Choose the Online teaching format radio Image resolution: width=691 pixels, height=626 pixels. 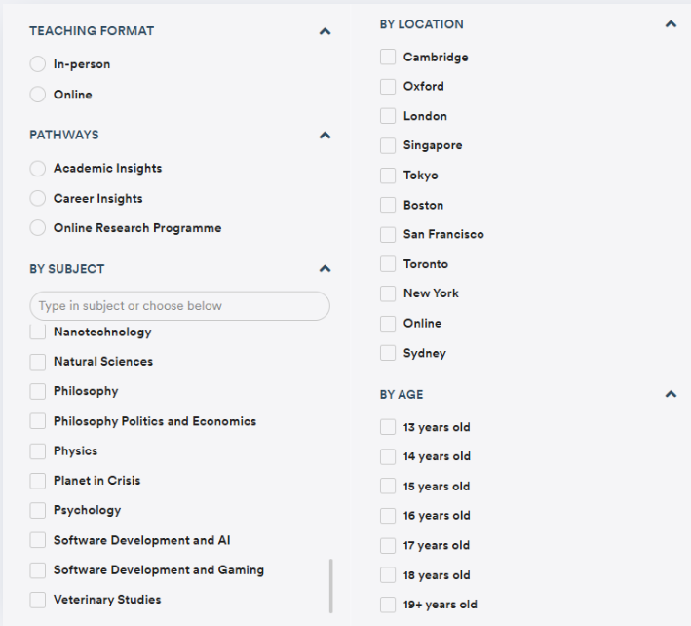tap(38, 95)
